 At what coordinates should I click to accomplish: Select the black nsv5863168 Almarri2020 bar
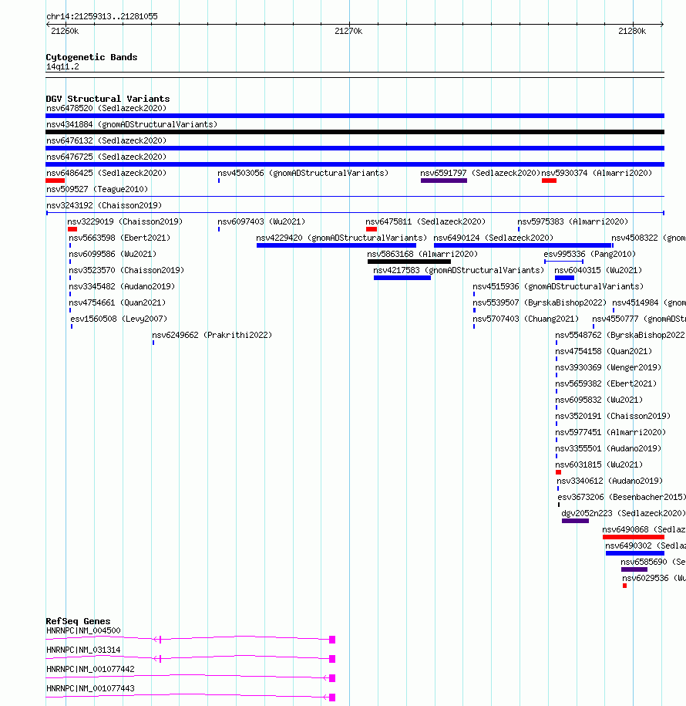(409, 262)
